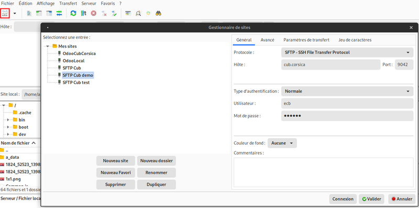Open the Protocole dropdown
The image size is (419, 208).
347,52
